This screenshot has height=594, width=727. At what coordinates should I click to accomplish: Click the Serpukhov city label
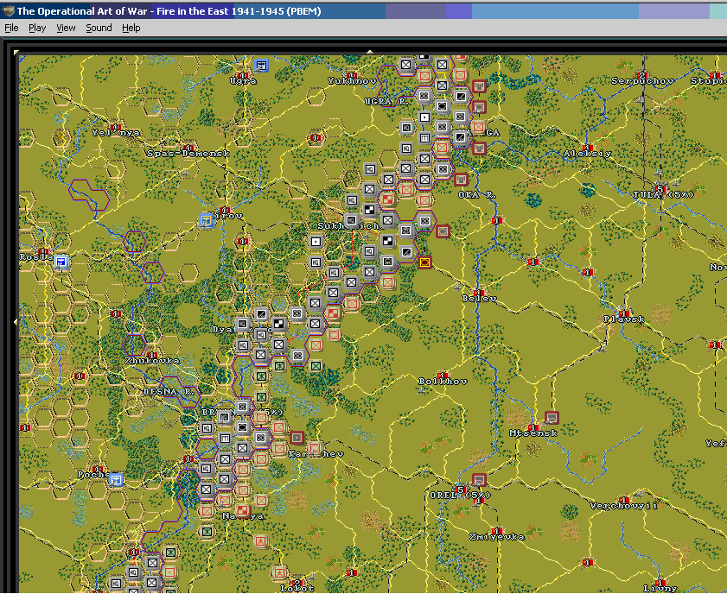[642, 81]
